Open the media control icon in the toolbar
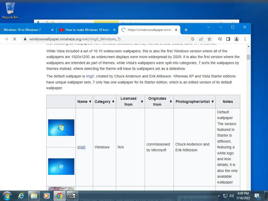 [220, 39]
